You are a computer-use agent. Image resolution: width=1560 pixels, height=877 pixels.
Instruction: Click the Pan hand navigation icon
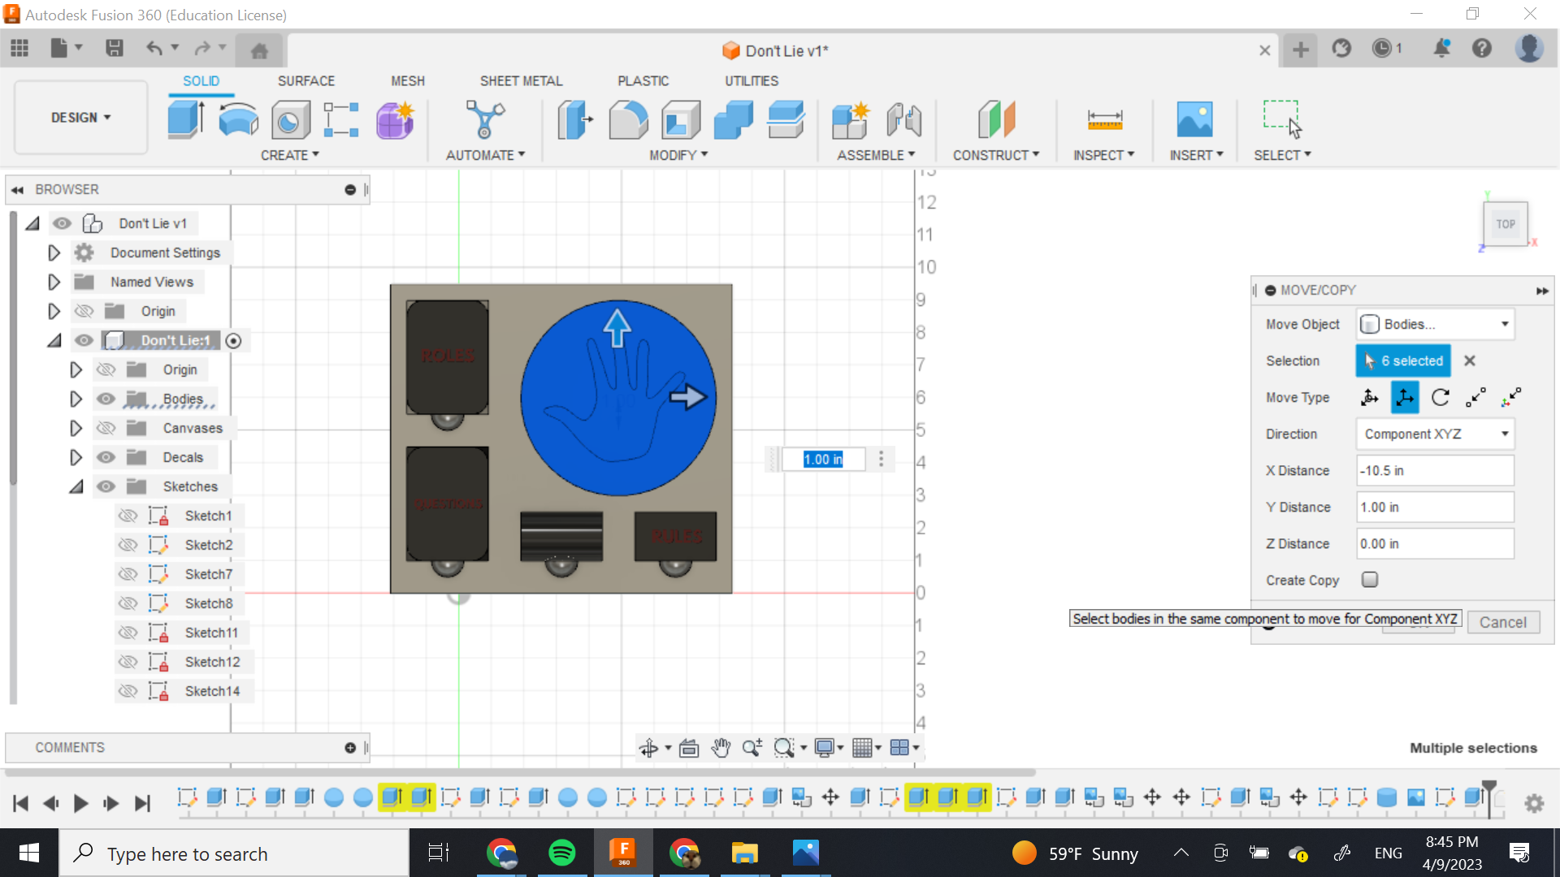click(721, 748)
